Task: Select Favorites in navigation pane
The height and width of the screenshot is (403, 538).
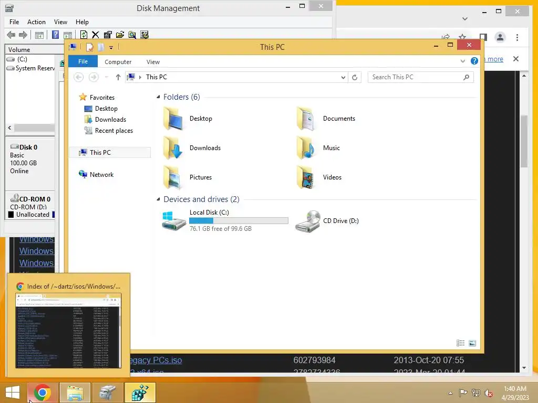Action: click(102, 97)
